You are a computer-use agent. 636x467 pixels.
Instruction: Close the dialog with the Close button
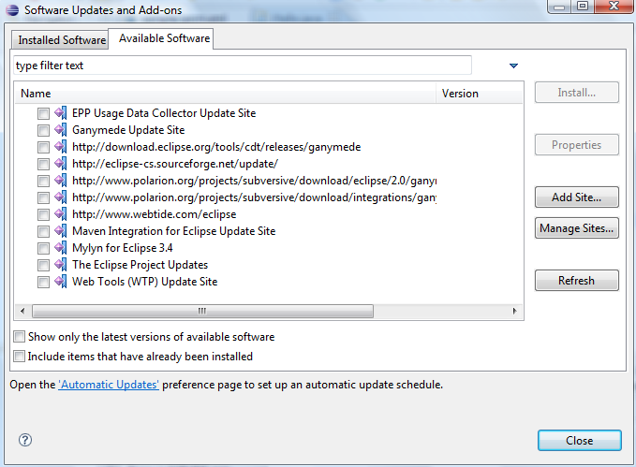point(579,440)
